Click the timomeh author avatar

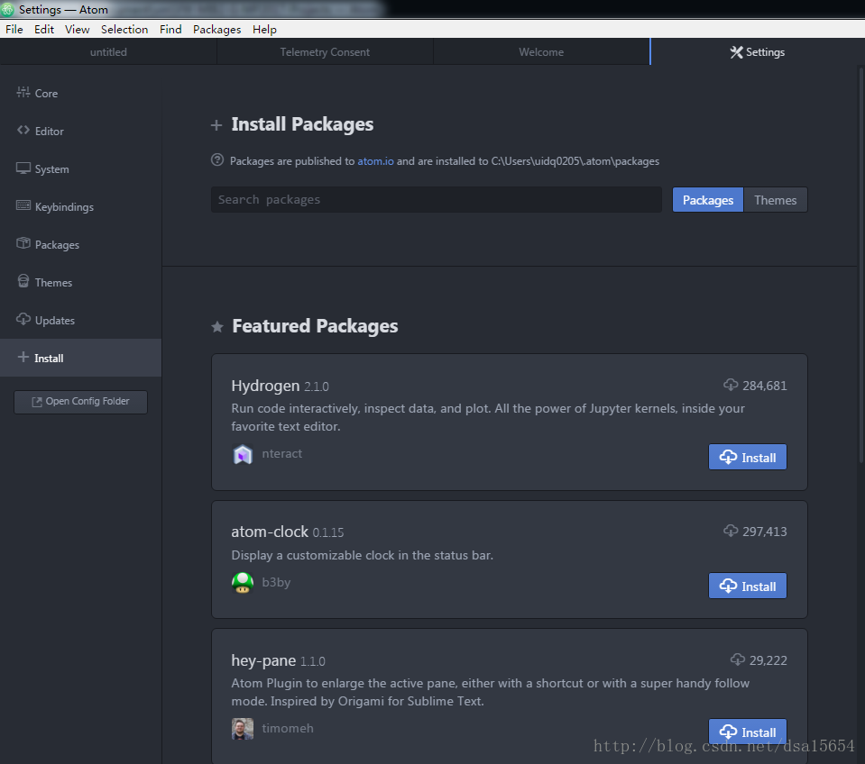tap(243, 729)
